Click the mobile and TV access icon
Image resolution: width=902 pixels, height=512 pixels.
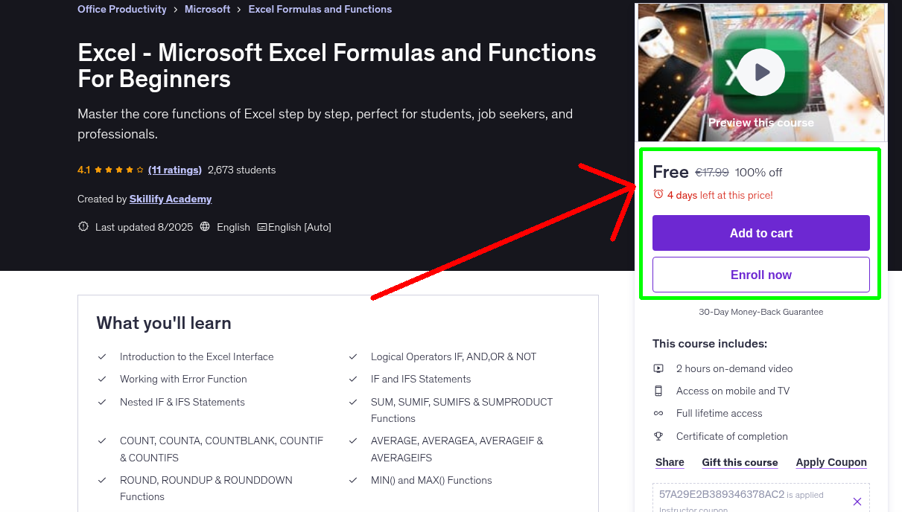(658, 390)
